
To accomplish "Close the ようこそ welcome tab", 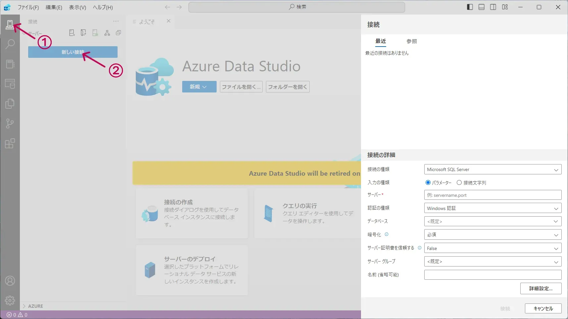I will click(169, 21).
